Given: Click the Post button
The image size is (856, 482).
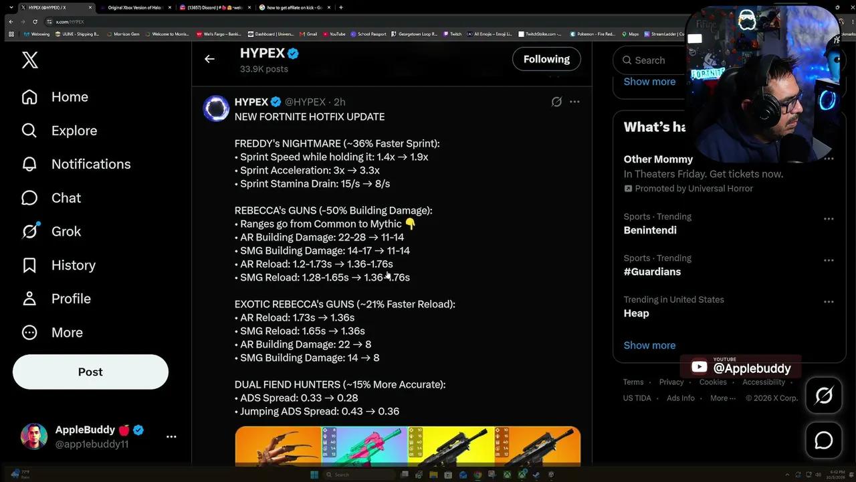Looking at the screenshot, I should tap(90, 372).
